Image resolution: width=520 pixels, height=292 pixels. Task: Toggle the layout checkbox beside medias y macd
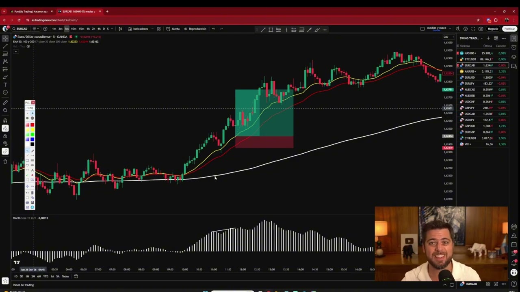pyautogui.click(x=422, y=29)
